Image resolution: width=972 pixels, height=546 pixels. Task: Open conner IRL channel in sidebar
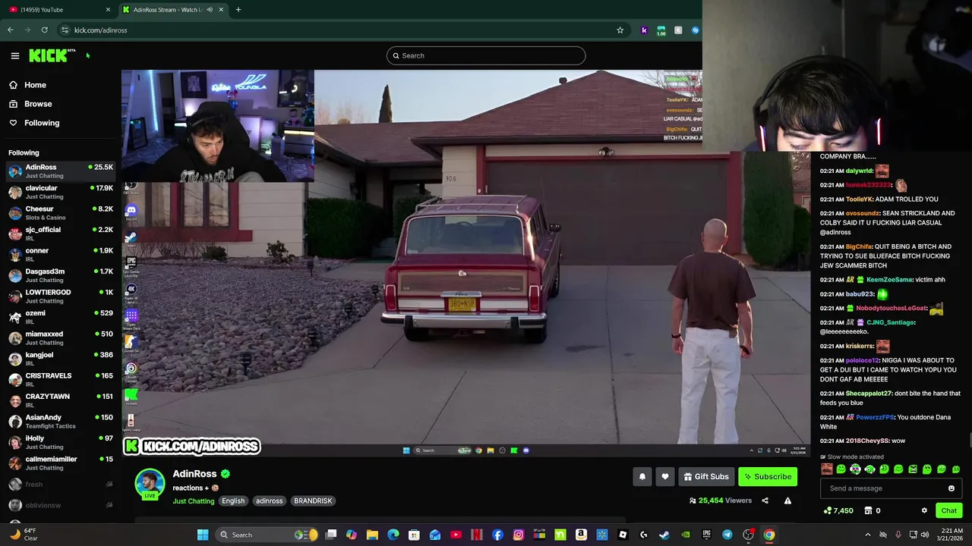61,254
